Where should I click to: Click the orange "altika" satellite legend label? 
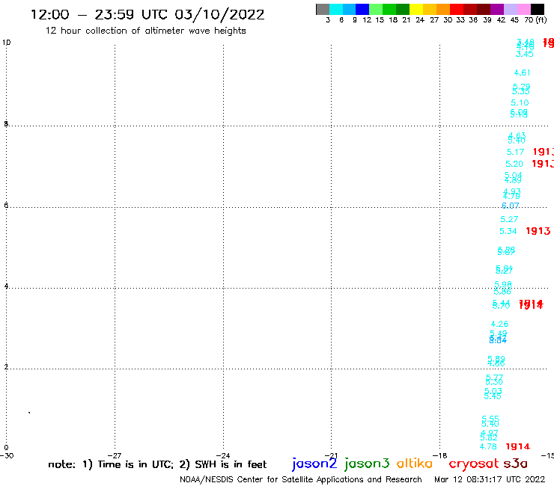click(415, 464)
